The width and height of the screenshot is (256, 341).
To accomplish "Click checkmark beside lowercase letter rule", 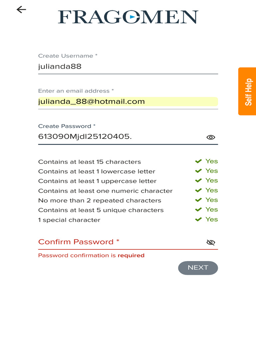I will click(x=198, y=171).
